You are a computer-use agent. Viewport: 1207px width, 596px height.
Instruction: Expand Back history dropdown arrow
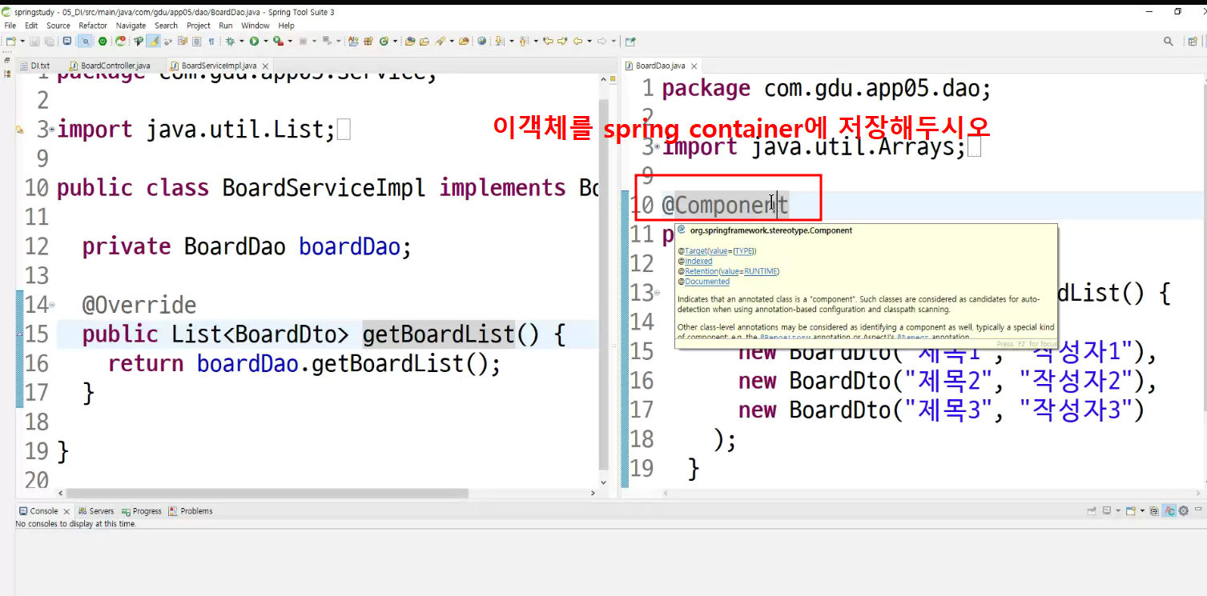coord(589,41)
